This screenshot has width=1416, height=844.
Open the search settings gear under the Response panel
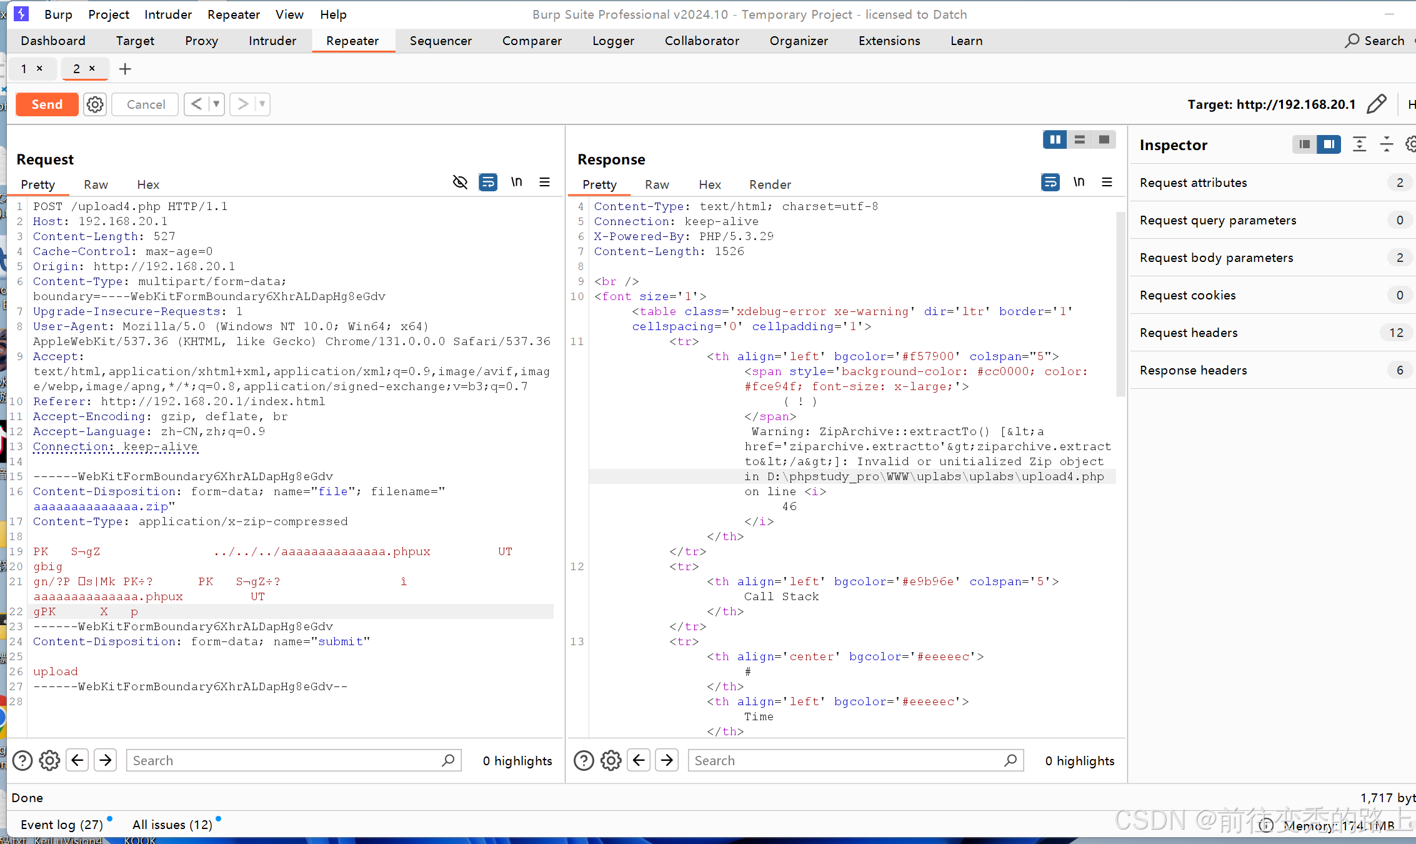pyautogui.click(x=611, y=760)
